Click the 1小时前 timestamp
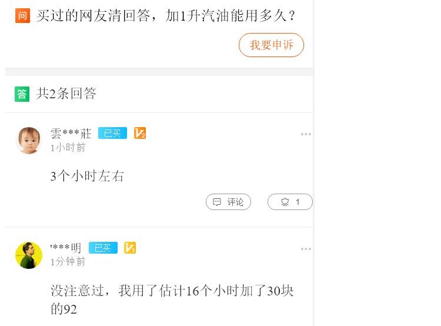The height and width of the screenshot is (326, 441). tap(68, 148)
